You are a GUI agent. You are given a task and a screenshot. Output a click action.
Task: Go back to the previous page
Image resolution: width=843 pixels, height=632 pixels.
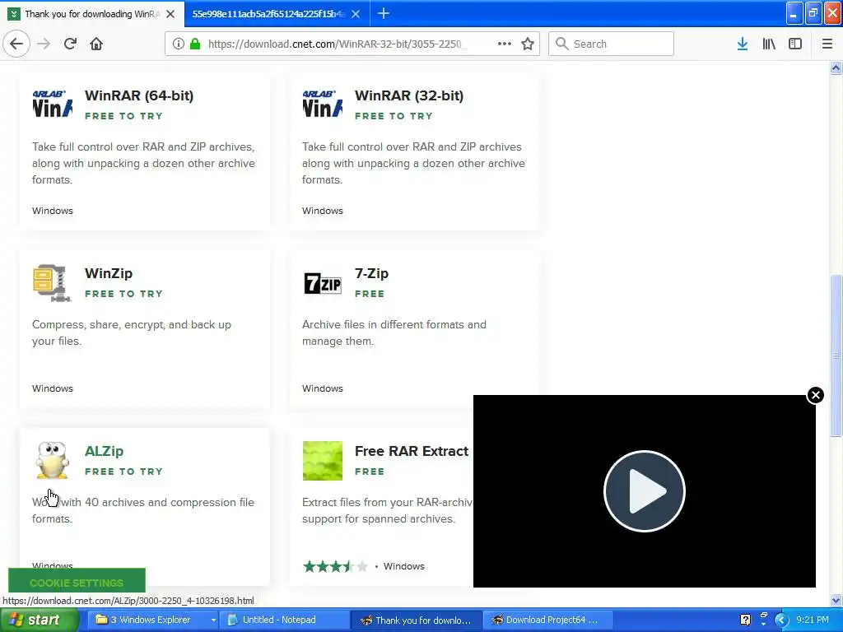[16, 44]
